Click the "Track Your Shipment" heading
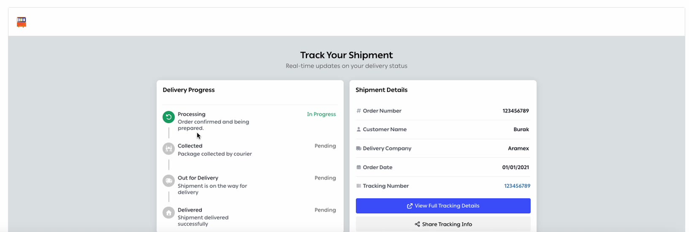Viewport: 689px width, 232px height. click(346, 55)
